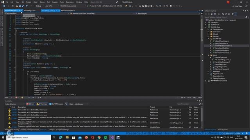Image resolution: width=250 pixels, height=140 pixels.
Task: Select GettingStarted.txt in Solution Explorer
Action: point(219,79)
